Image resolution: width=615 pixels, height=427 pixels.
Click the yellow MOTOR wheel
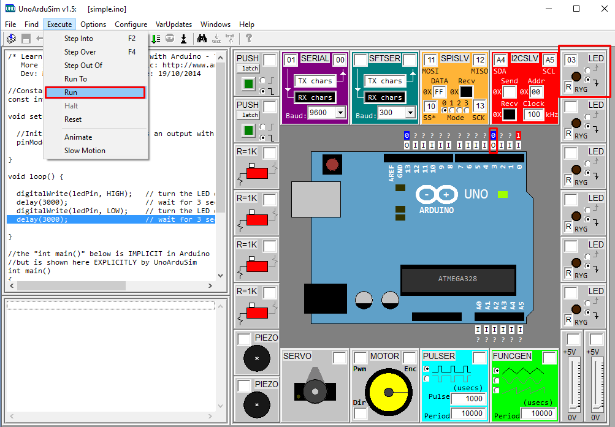tap(388, 392)
